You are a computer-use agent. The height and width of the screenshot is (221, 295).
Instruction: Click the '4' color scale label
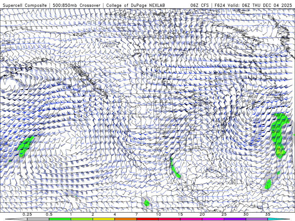pos(115,214)
